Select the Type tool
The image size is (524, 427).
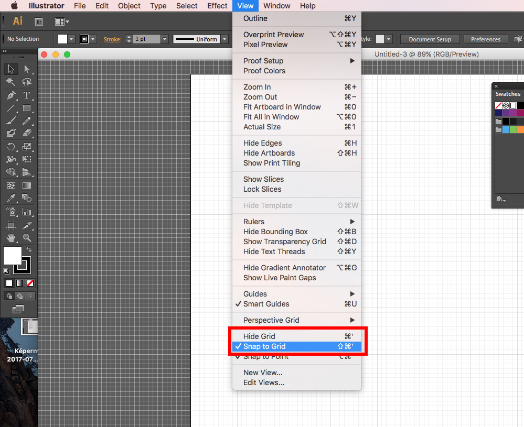click(27, 95)
